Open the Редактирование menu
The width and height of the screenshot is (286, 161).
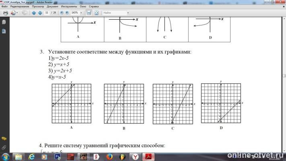tap(20, 6)
